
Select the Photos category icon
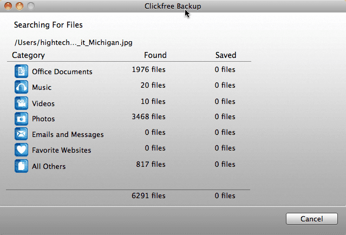(21, 119)
